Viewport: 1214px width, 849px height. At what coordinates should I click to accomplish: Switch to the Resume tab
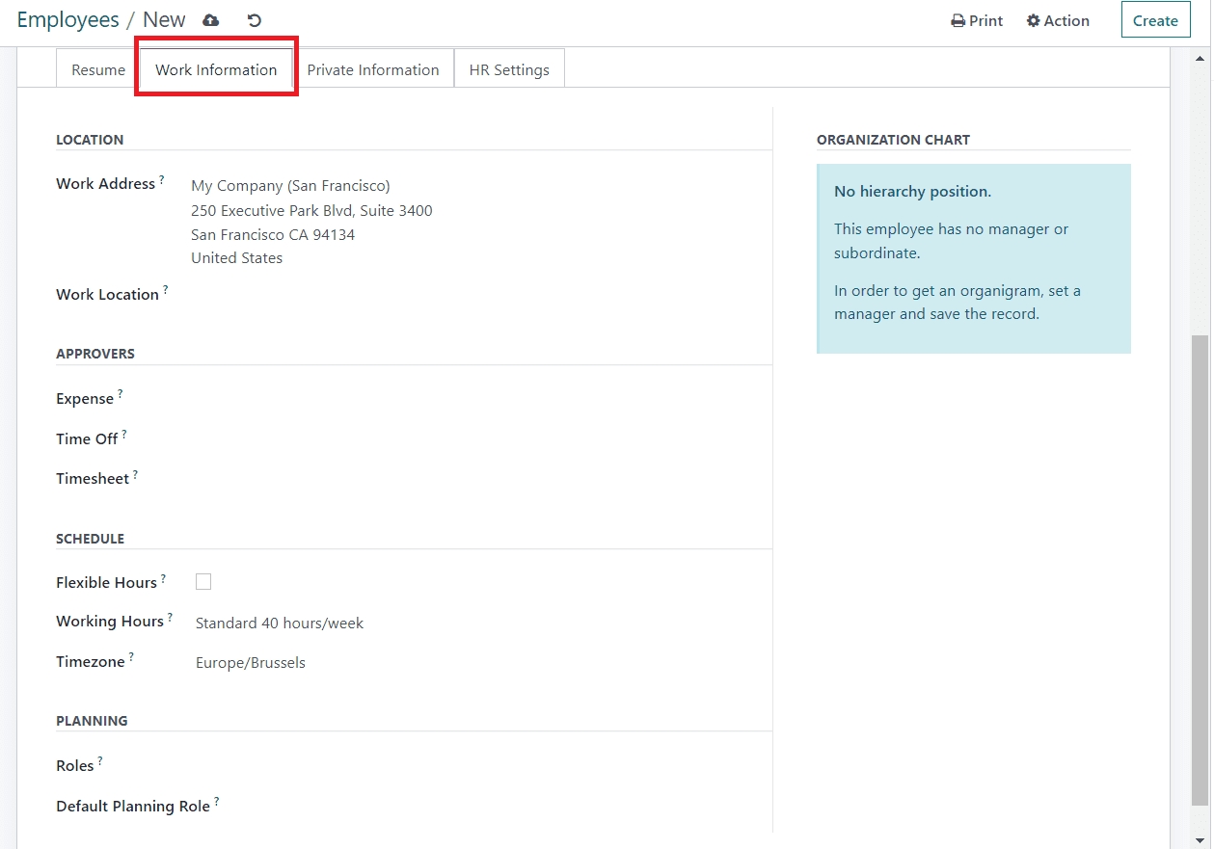click(98, 69)
